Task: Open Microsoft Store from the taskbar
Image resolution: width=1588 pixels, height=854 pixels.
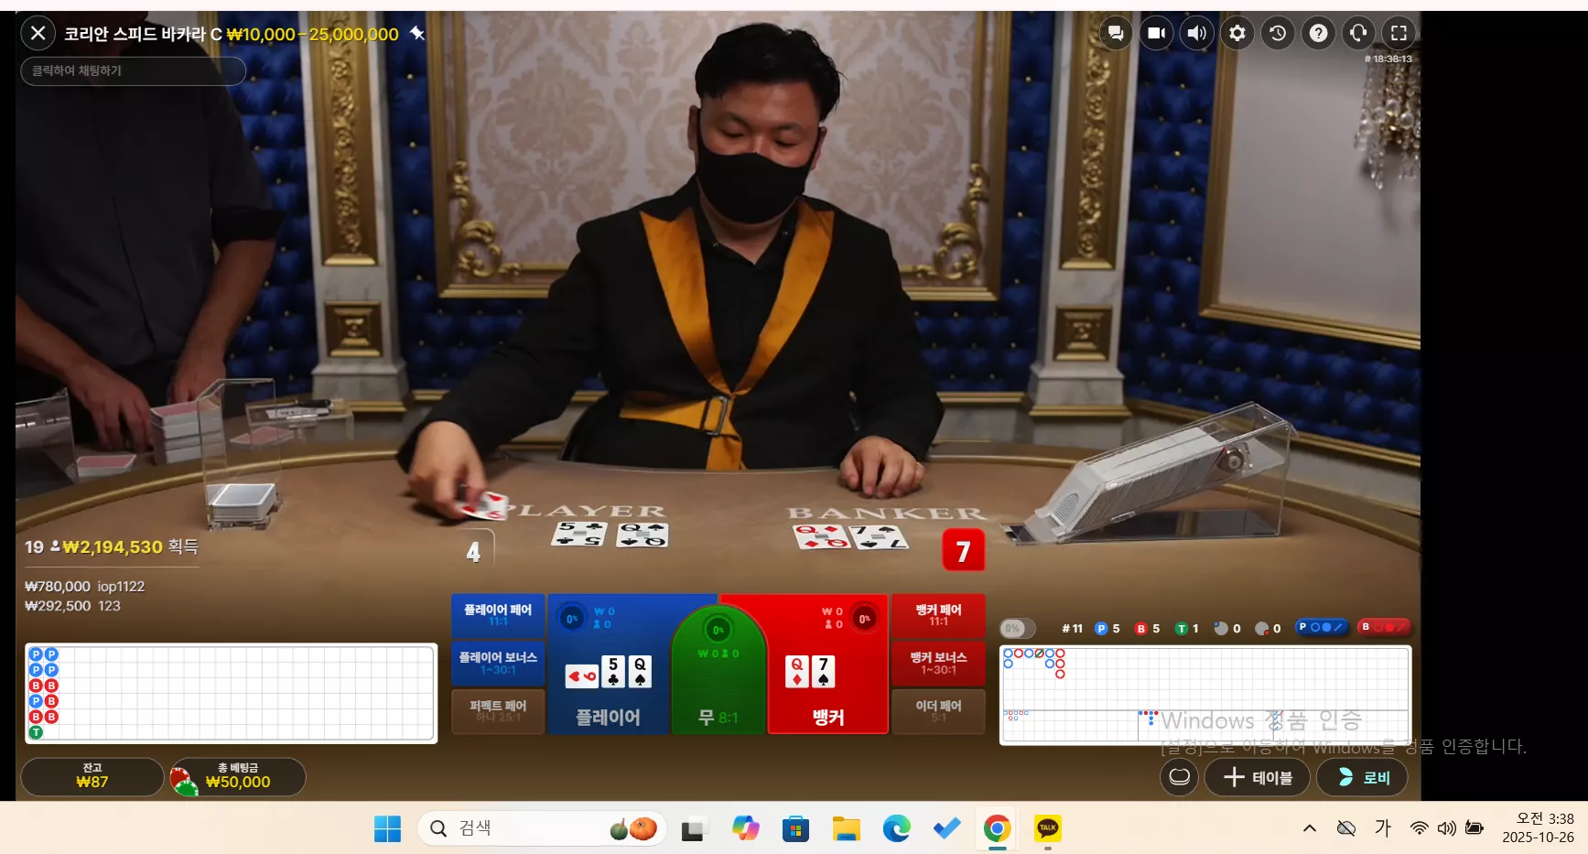Action: 795,828
